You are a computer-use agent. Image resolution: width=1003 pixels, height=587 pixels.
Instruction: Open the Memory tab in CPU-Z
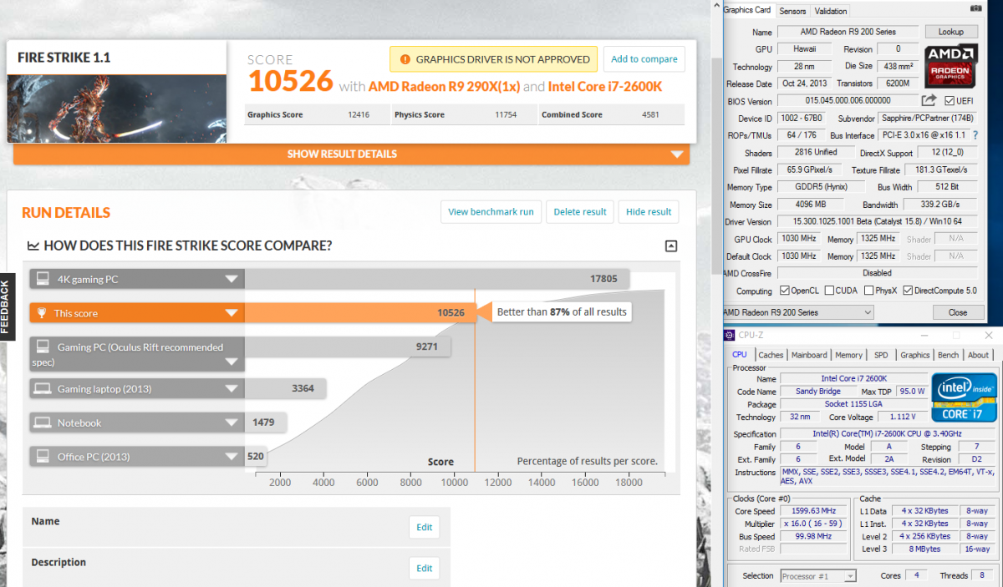pyautogui.click(x=848, y=355)
